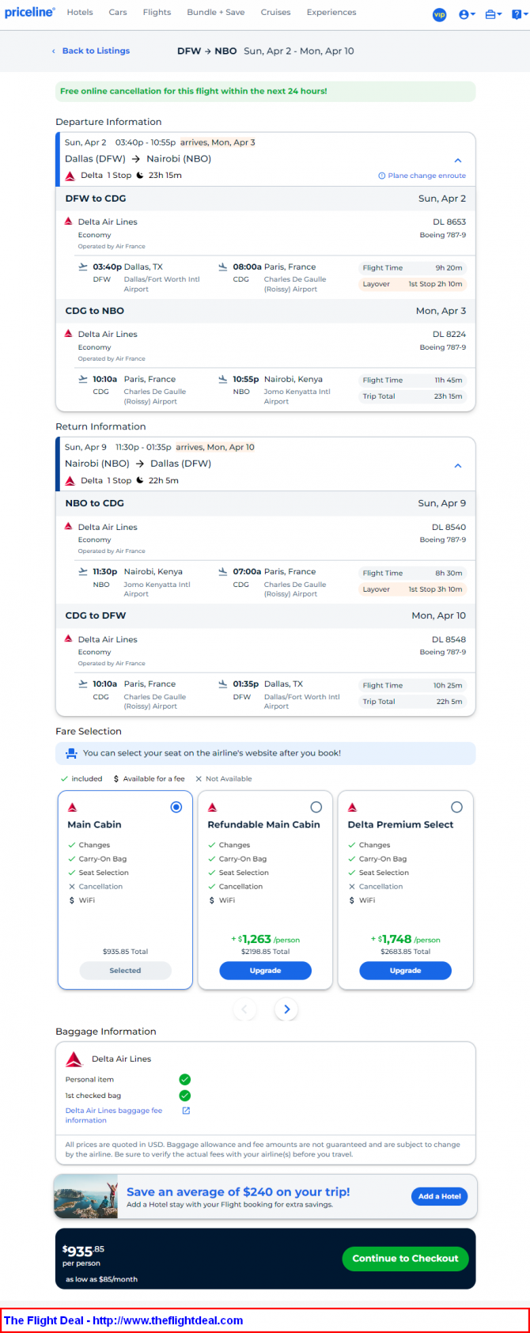
Task: Click the '$2683.85 Total' text
Action: (x=405, y=952)
